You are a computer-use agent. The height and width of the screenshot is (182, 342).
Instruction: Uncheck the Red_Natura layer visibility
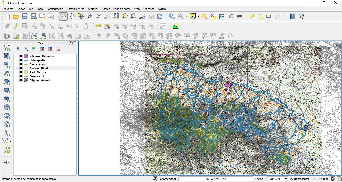click(21, 72)
